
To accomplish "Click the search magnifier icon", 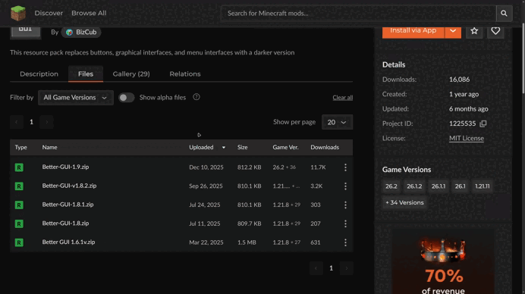I will coord(504,14).
